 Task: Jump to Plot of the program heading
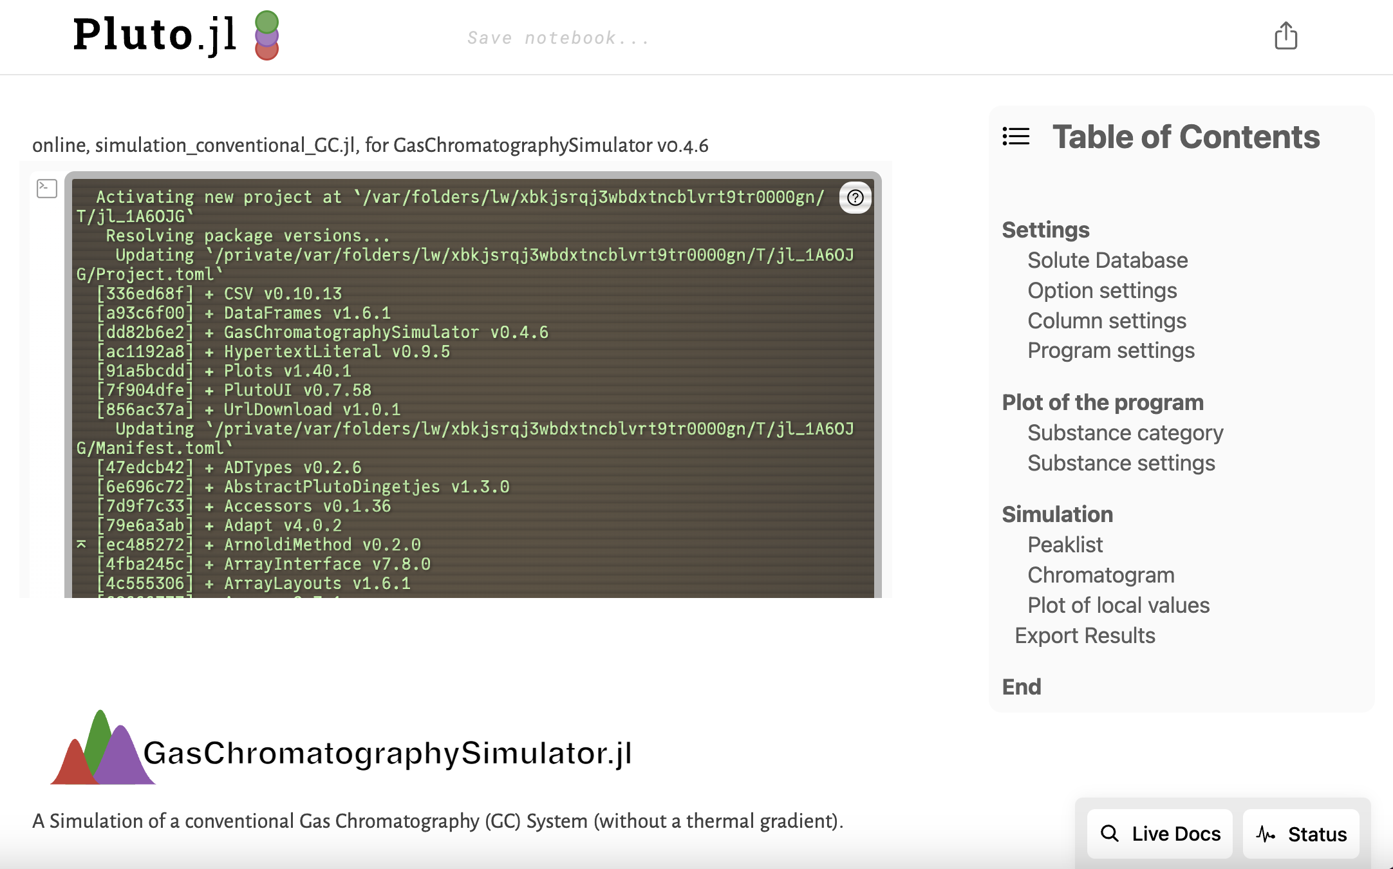pos(1102,402)
